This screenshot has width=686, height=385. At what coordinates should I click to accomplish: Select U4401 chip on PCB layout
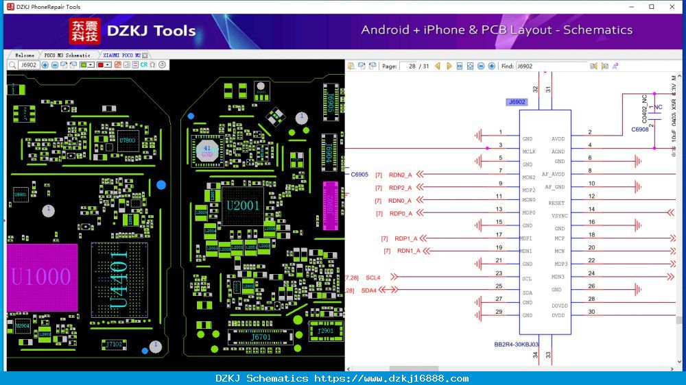(119, 280)
